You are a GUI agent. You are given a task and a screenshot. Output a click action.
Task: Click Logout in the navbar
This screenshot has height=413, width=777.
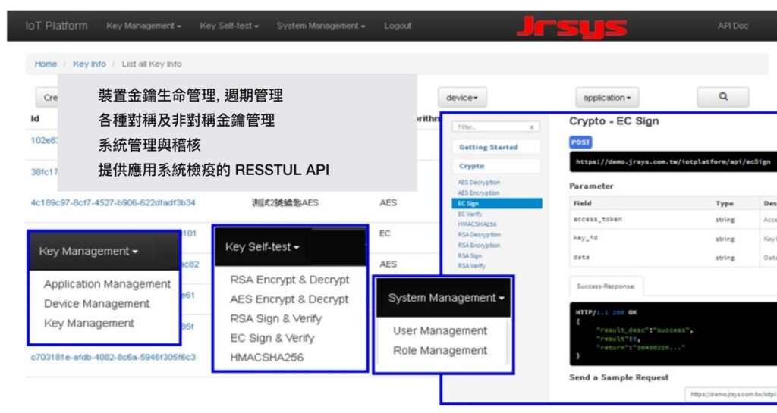398,26
